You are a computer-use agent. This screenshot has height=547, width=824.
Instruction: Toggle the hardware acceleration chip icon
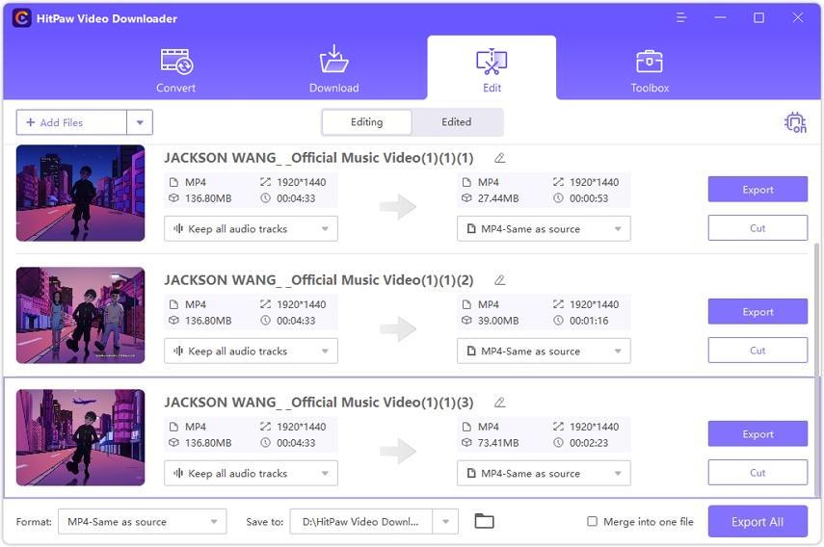click(795, 122)
